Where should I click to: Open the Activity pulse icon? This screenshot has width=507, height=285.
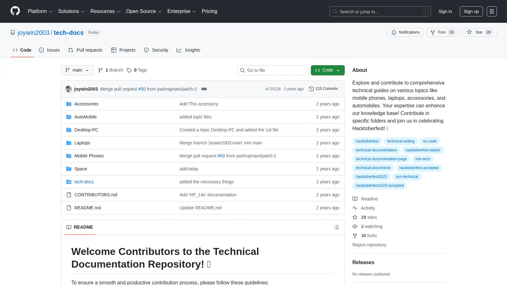(355, 208)
